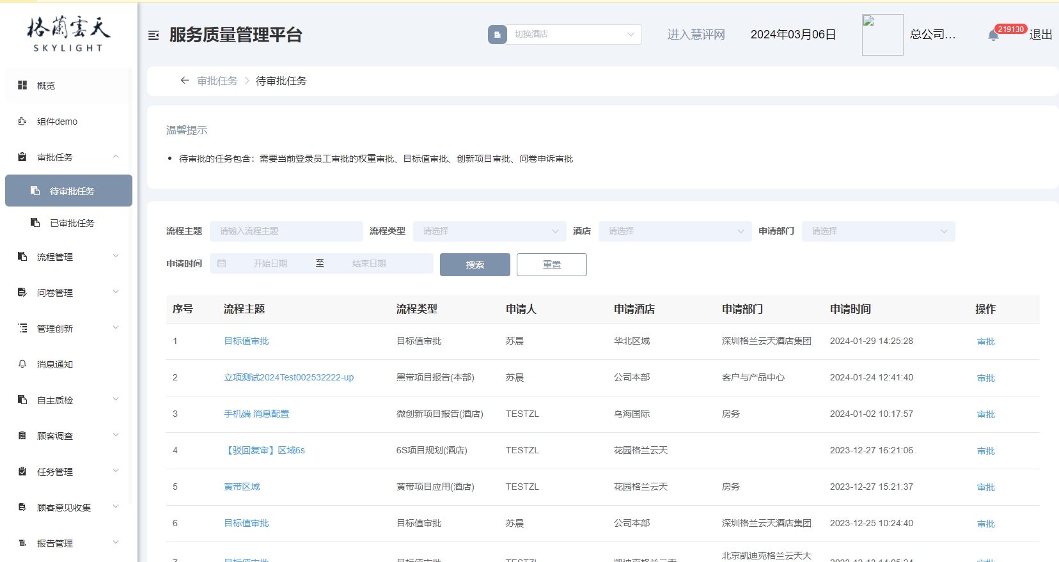The height and width of the screenshot is (562, 1059).
Task: Click 退出 to log out
Action: [1041, 35]
